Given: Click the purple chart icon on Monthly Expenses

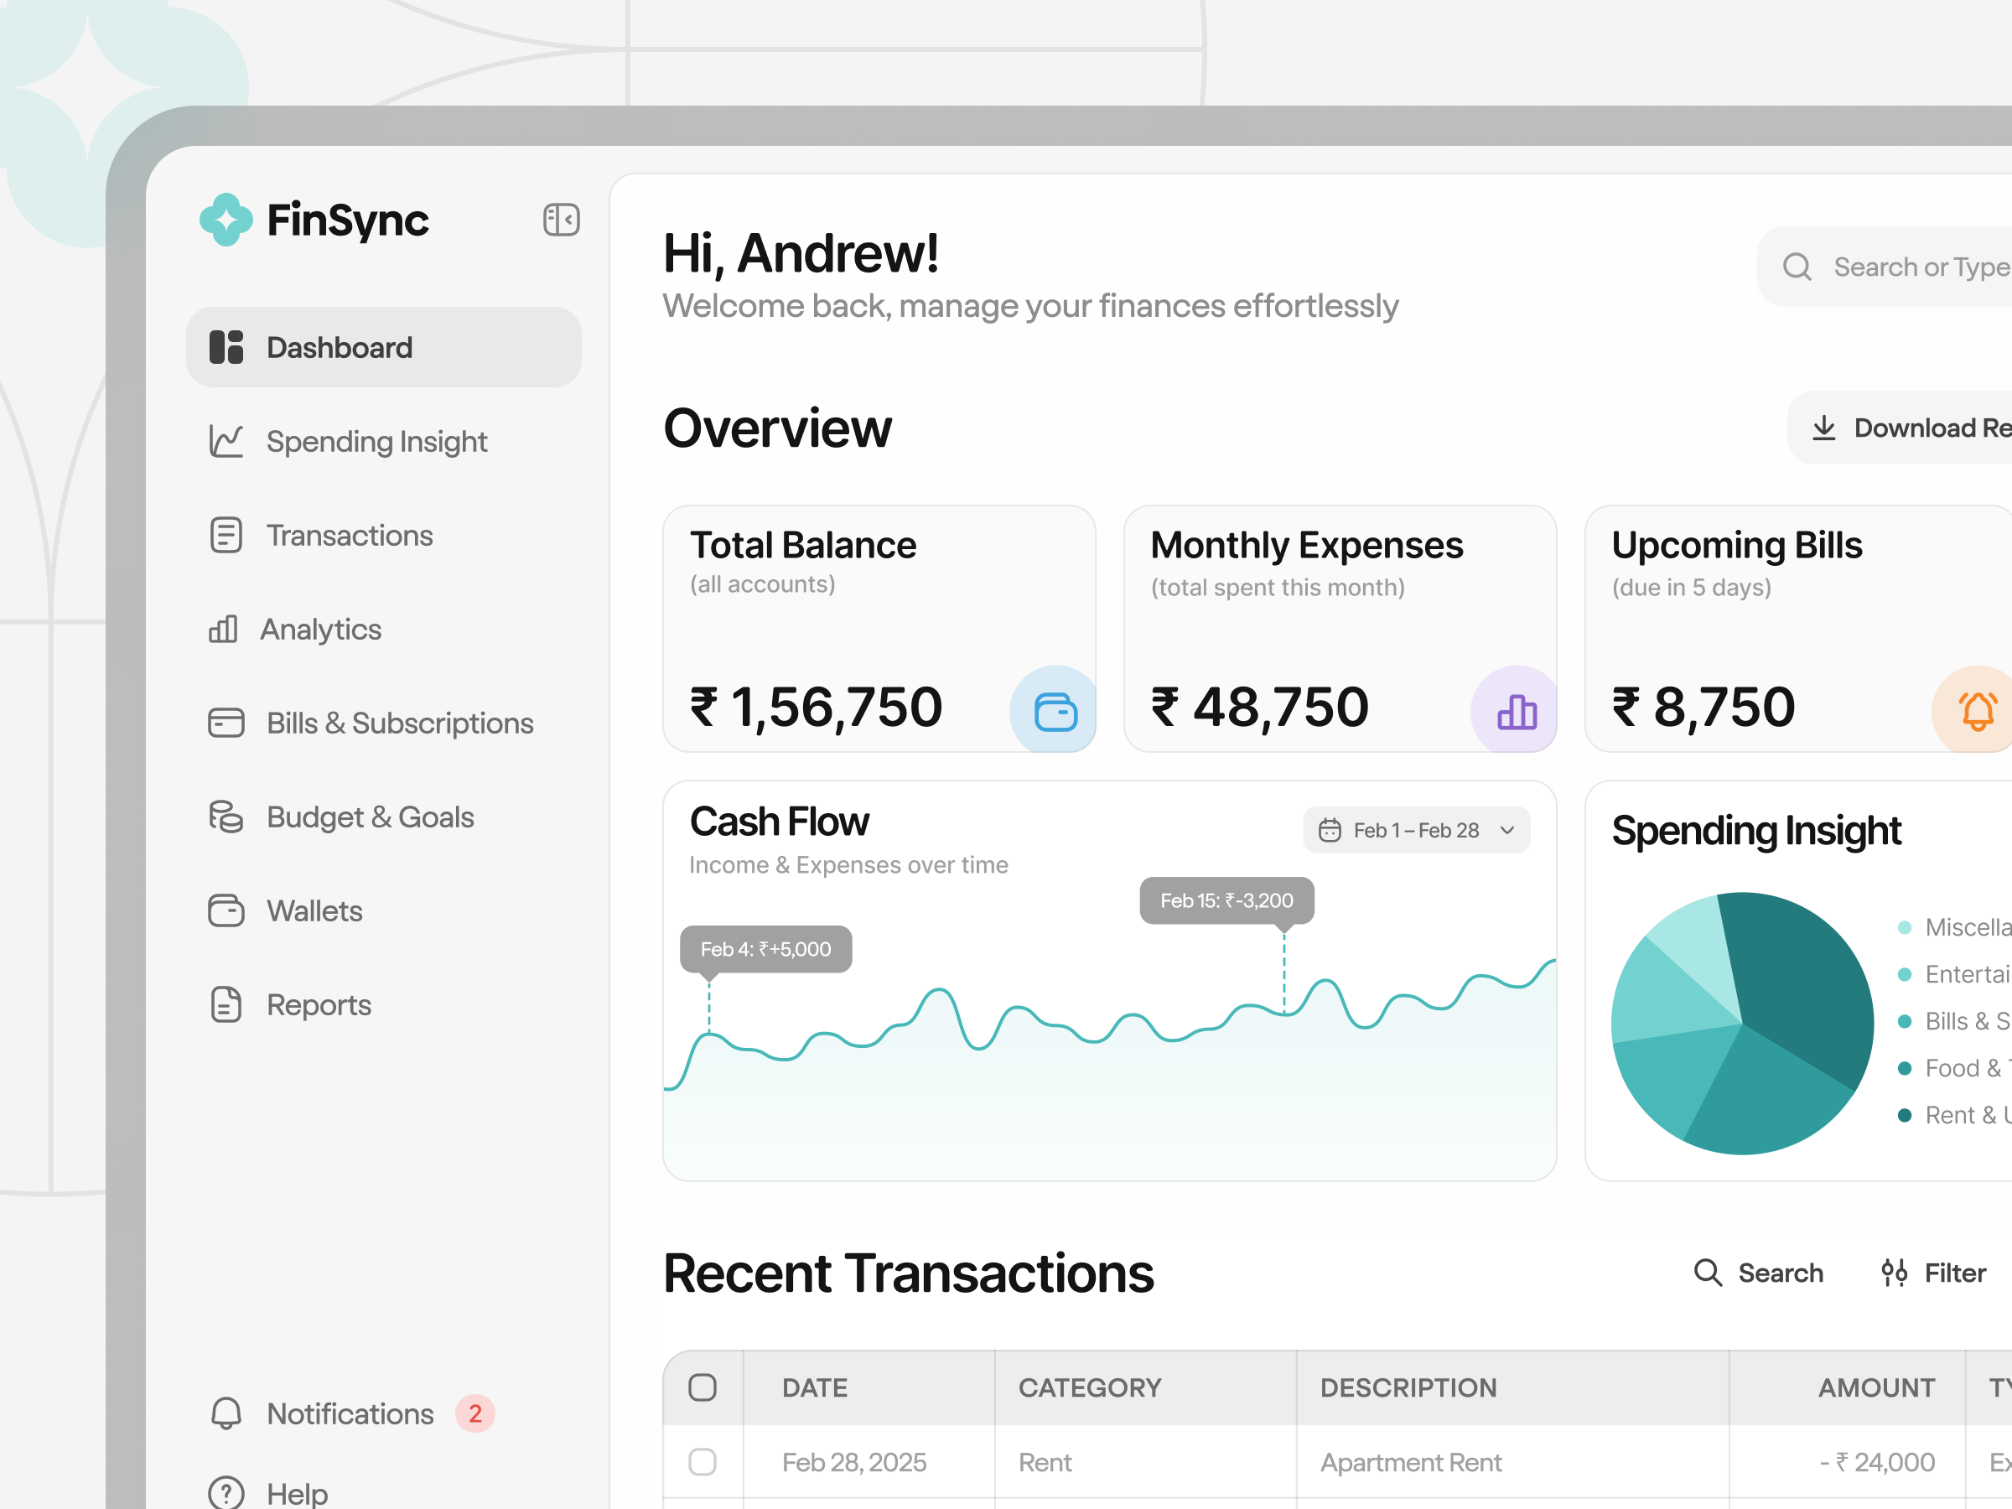Looking at the screenshot, I should 1517,711.
